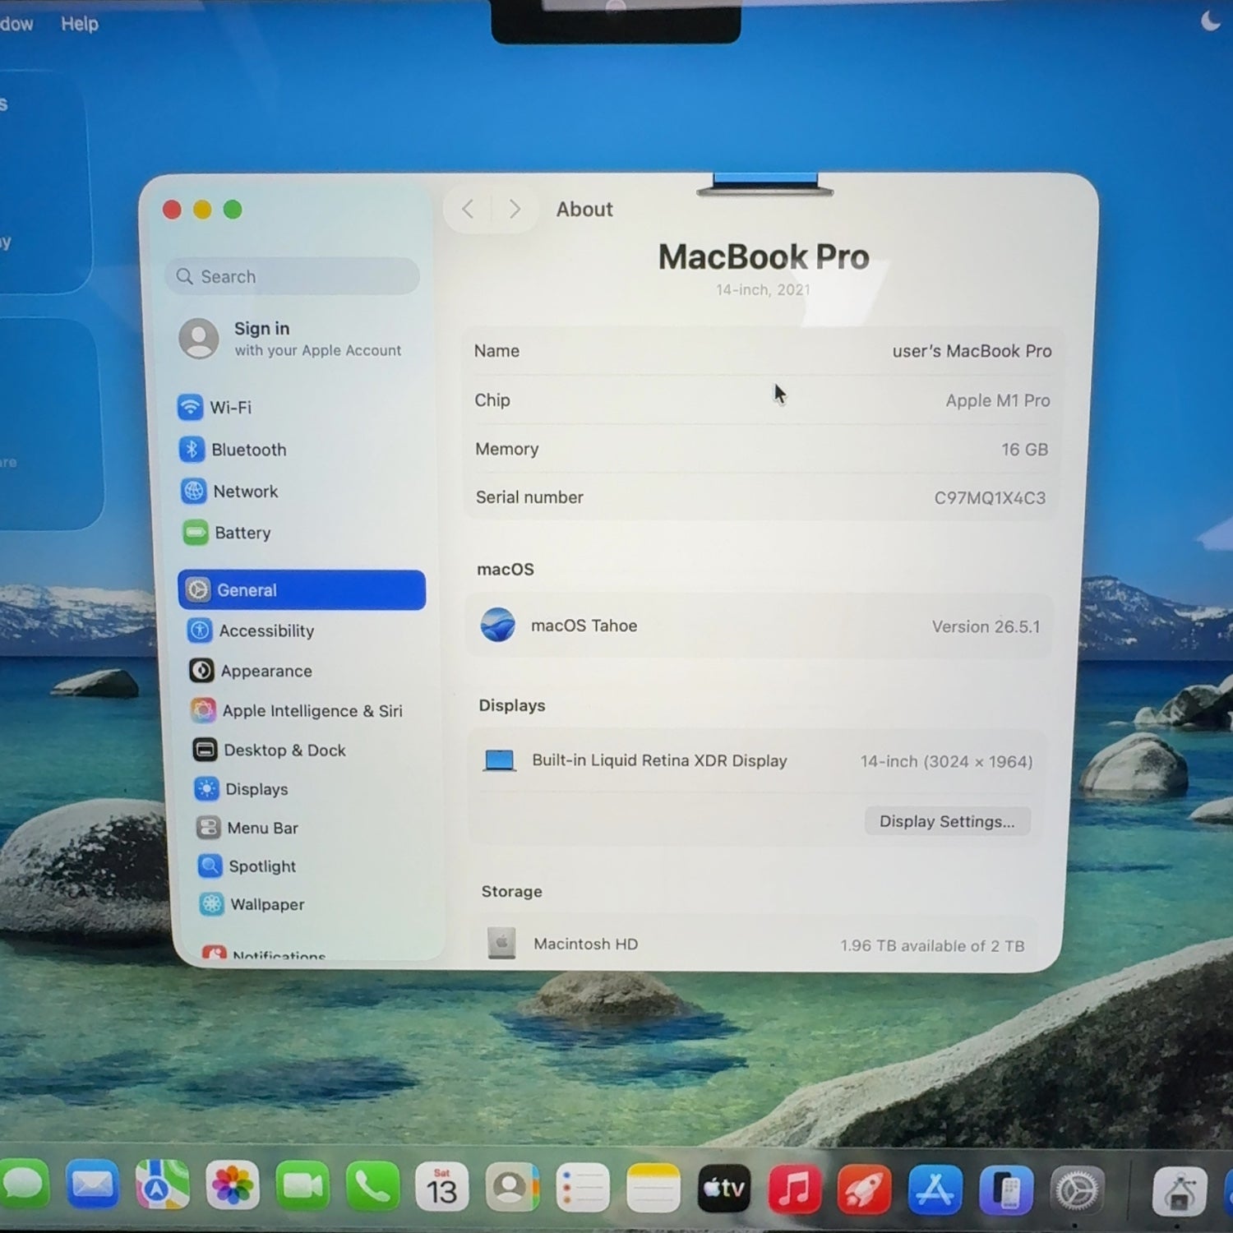Open the Help menu
Image resolution: width=1233 pixels, height=1233 pixels.
point(80,24)
